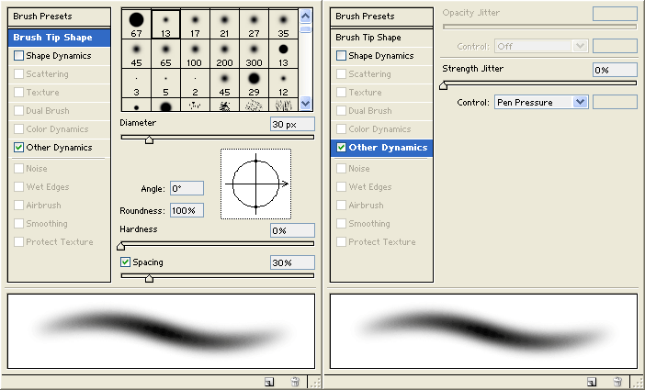The height and width of the screenshot is (390, 645).
Task: Click the Angle 0° field
Action: 187,189
